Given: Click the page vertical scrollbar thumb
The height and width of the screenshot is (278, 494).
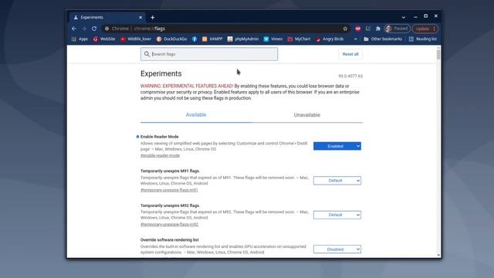Looking at the screenshot, I should tap(438, 54).
